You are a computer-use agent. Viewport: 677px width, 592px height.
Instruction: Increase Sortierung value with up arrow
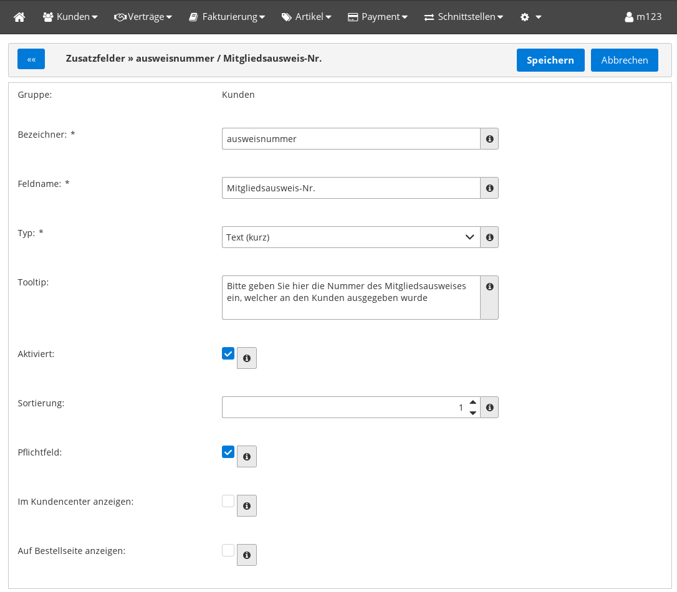(x=473, y=402)
